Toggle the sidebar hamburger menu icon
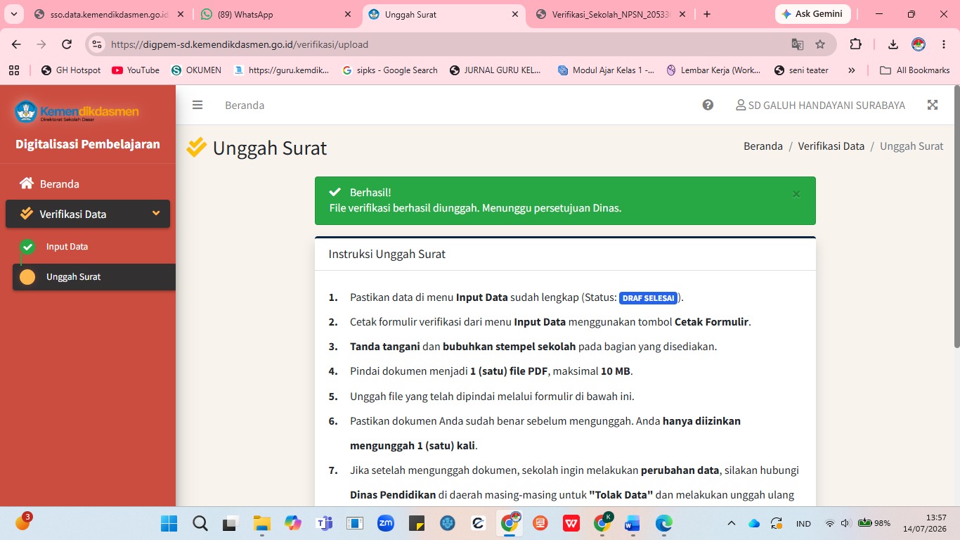 point(197,105)
